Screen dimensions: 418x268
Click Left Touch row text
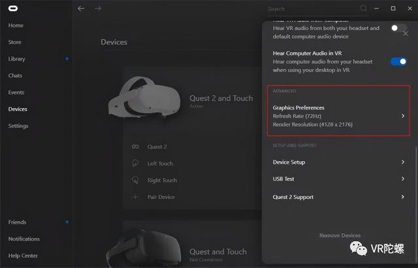pyautogui.click(x=160, y=164)
